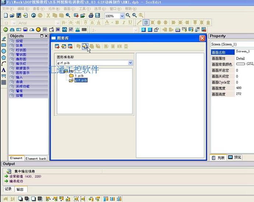Click the Save floppy disk icon
This screenshot has width=254, height=202.
pyautogui.click(x=19, y=15)
